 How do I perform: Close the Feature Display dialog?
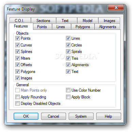click(116, 7)
